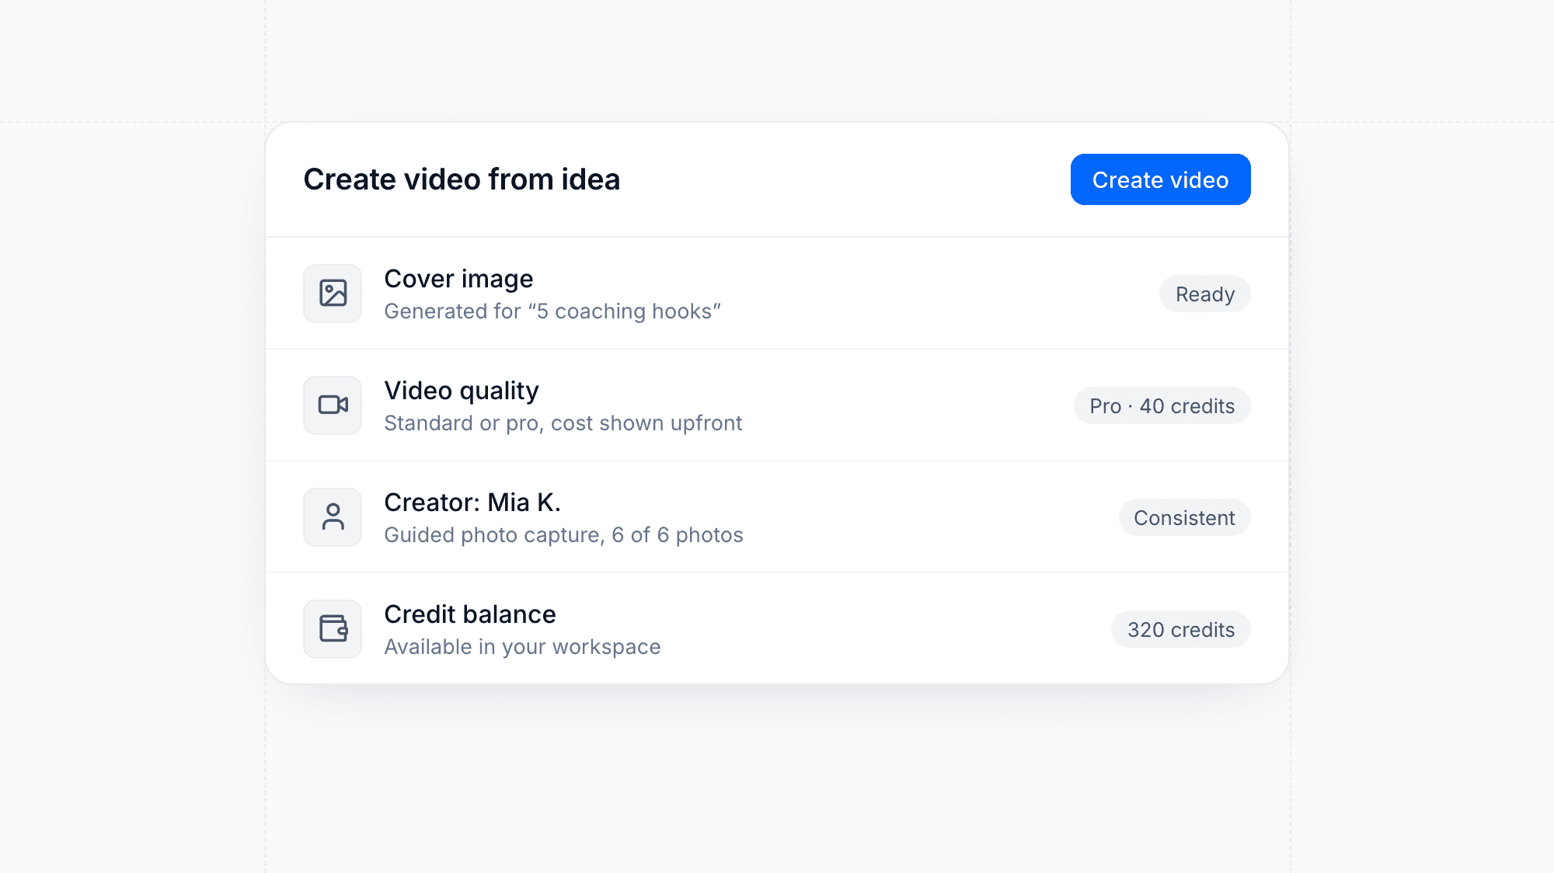Click the Creator person icon

[333, 517]
